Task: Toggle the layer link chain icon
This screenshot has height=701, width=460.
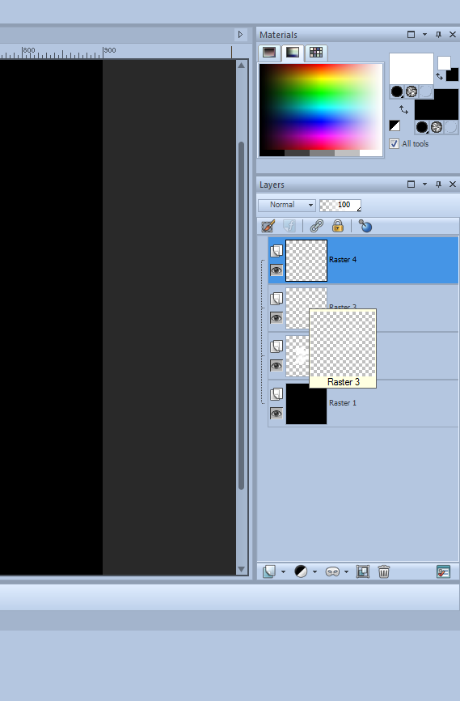Action: 317,226
